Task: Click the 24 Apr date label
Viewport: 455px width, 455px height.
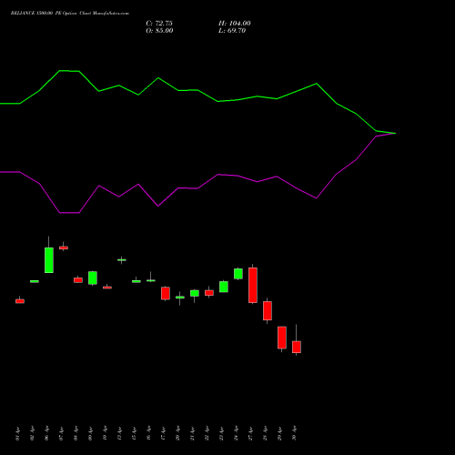Action: 236,433
